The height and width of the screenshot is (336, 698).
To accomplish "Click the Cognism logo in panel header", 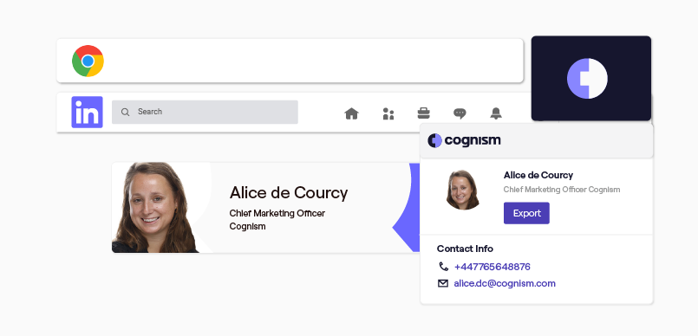I will click(464, 140).
